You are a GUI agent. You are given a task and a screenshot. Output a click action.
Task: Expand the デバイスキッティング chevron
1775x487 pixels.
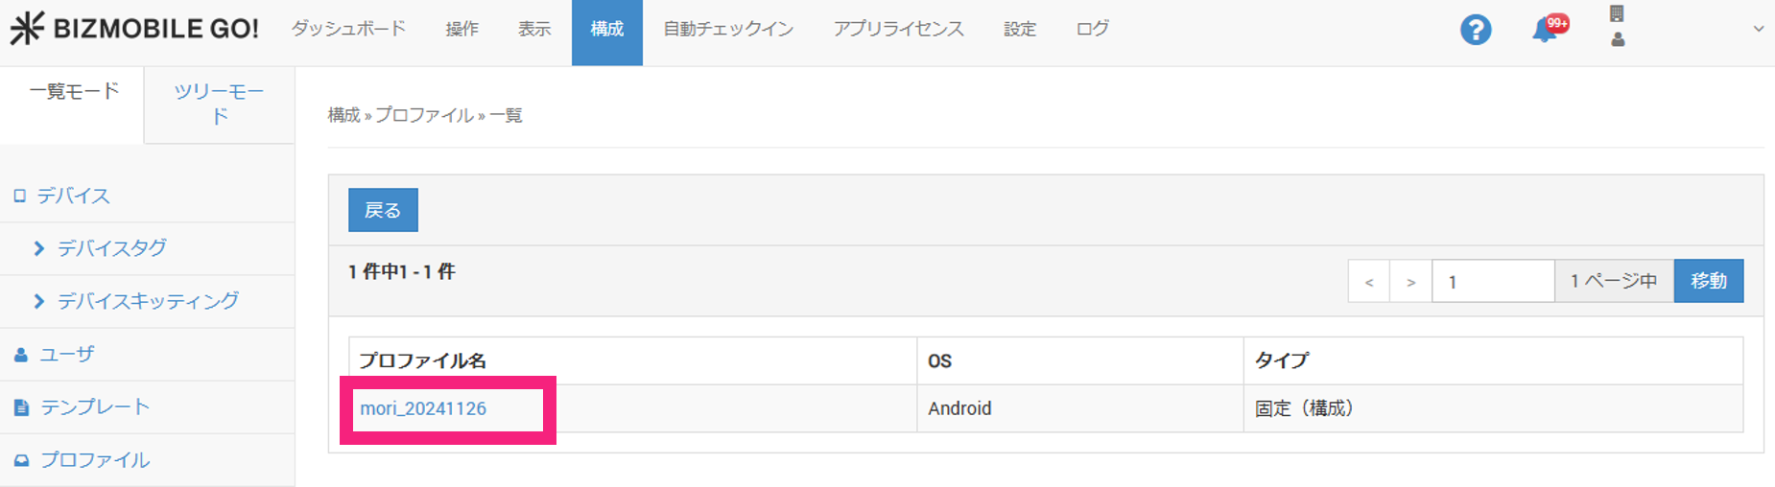click(39, 301)
